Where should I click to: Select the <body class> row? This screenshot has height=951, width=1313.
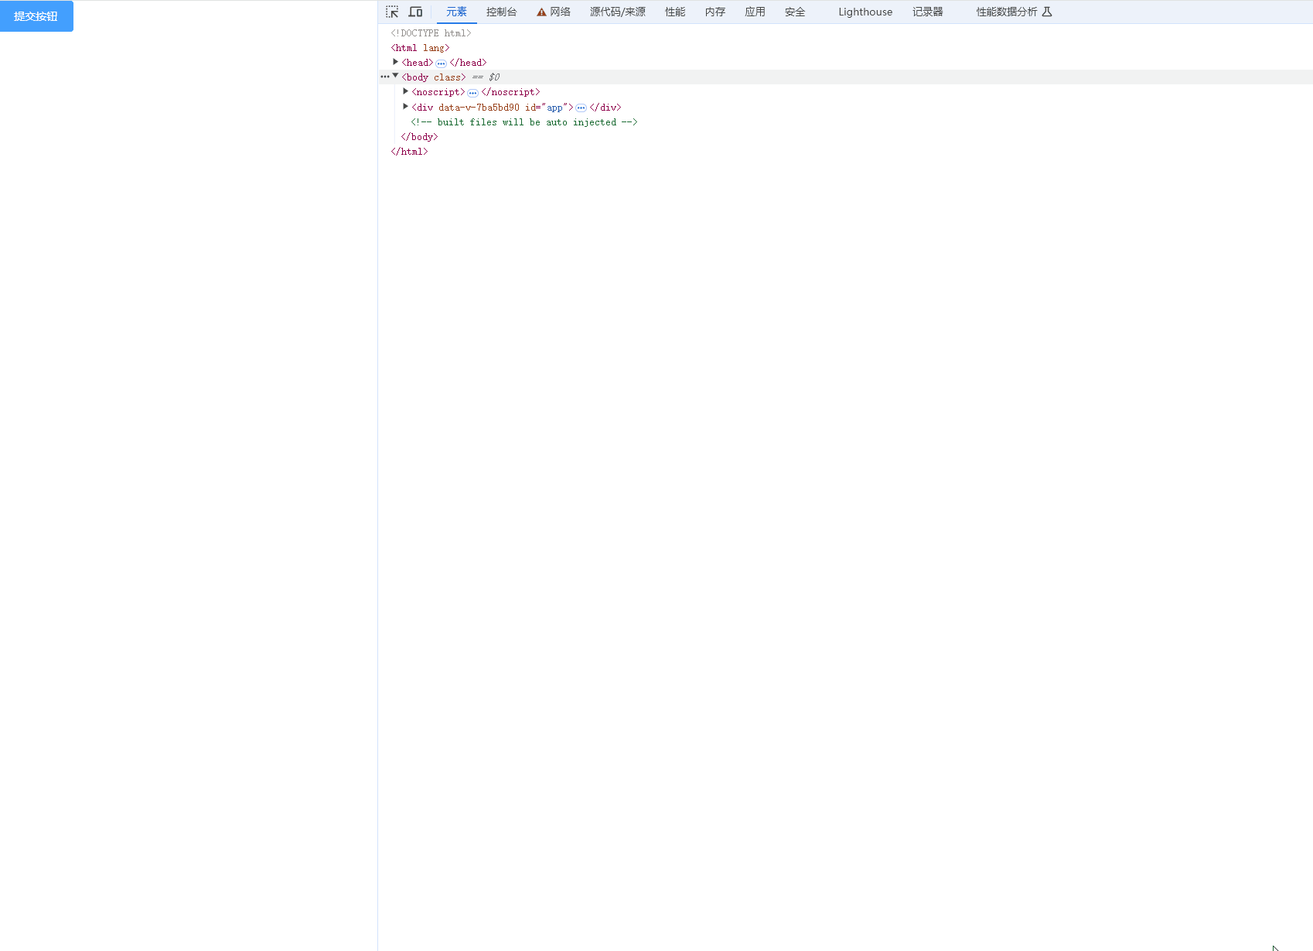tap(845, 77)
